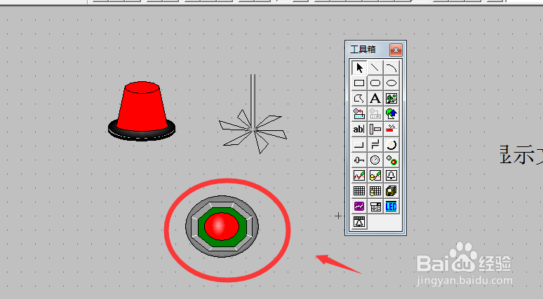The width and height of the screenshot is (543, 299).
Task: Select the stored data browser tool
Action: click(x=391, y=190)
